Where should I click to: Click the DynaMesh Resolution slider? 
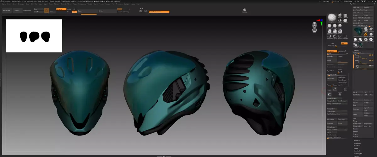coord(337,75)
